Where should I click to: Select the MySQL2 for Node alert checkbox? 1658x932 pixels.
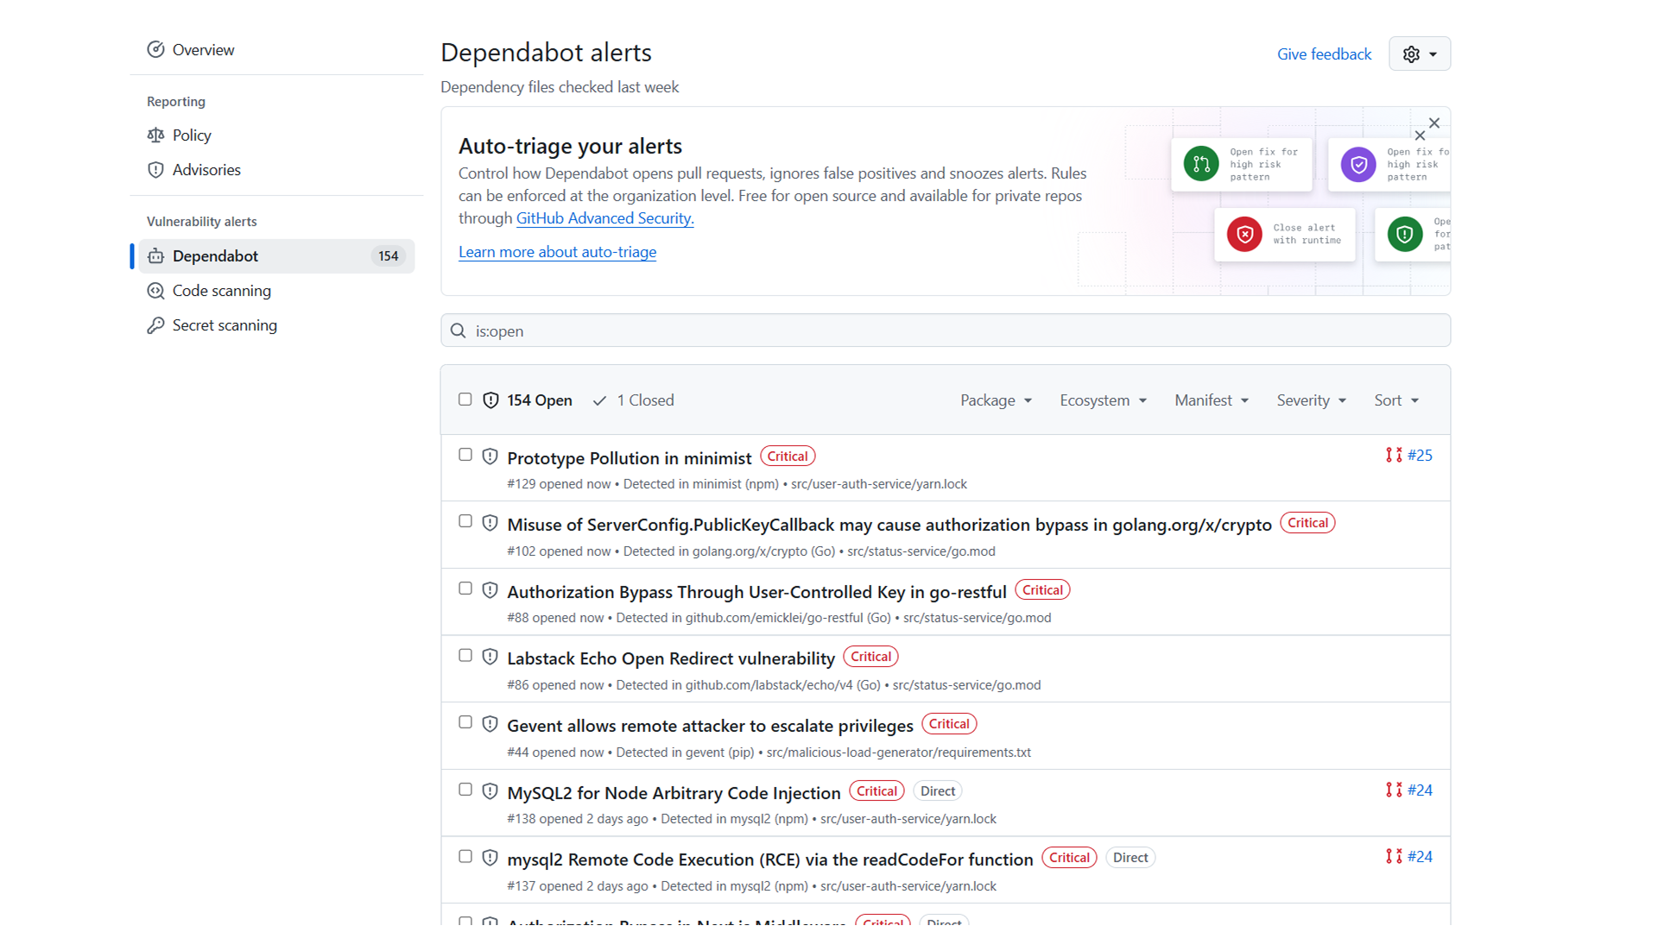click(465, 790)
